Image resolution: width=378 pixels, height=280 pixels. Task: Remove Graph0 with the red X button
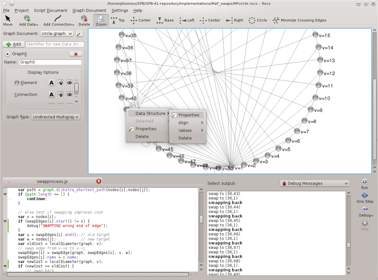76,54
